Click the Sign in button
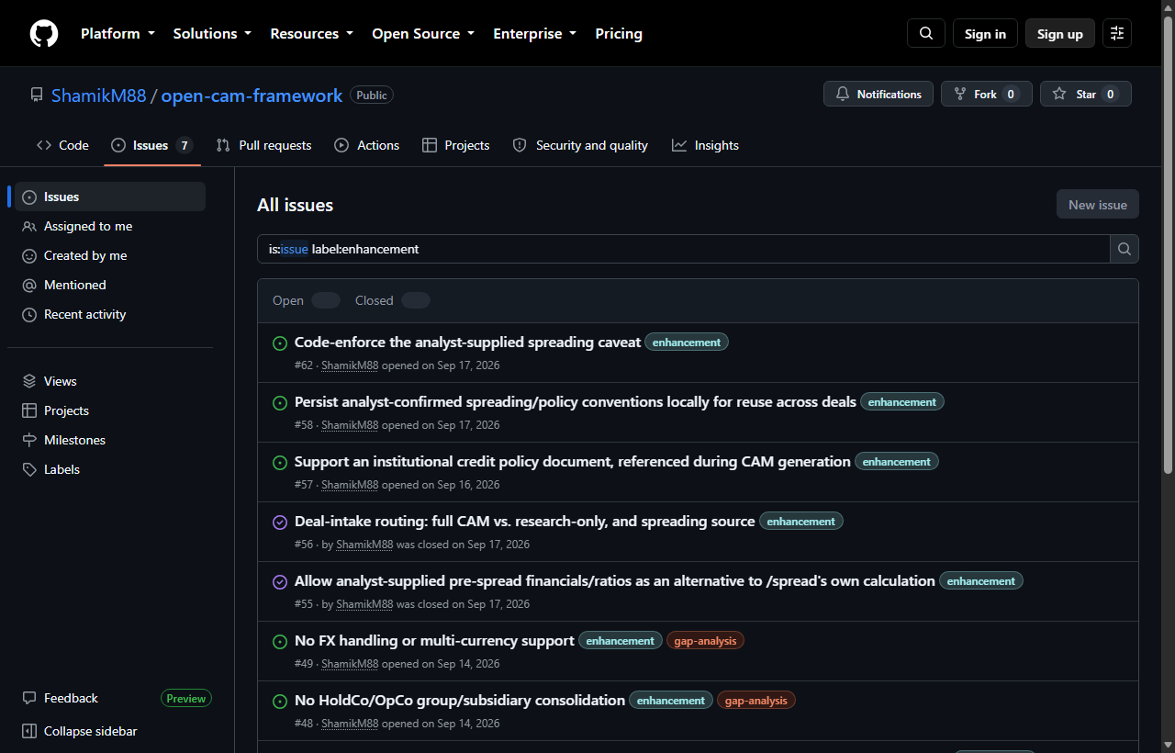 click(985, 34)
